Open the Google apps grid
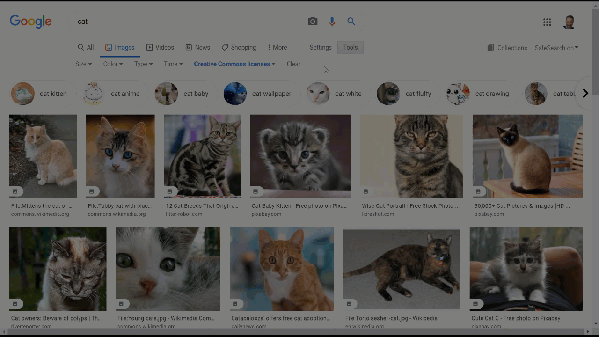Image resolution: width=599 pixels, height=337 pixels. (x=547, y=22)
